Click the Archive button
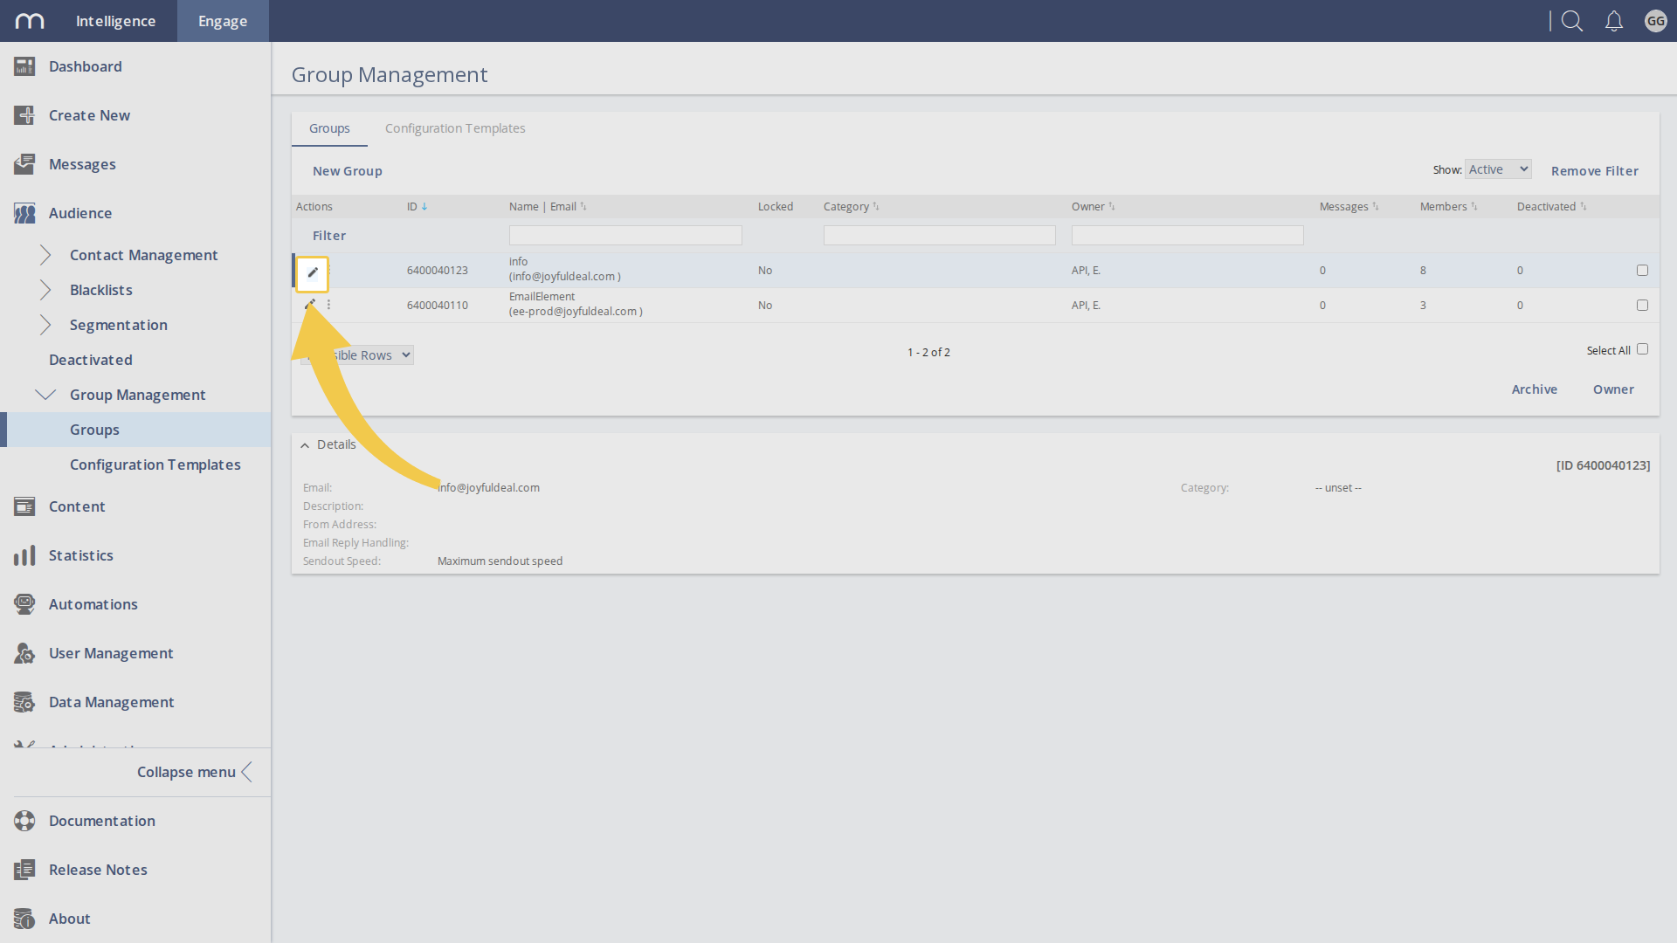 pyautogui.click(x=1535, y=389)
